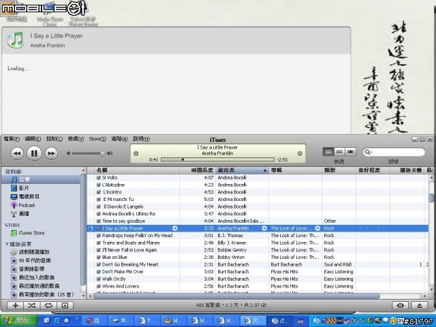Uncheck Blue on Blue checkbox
Screen dimensions: 436x327
98,258
